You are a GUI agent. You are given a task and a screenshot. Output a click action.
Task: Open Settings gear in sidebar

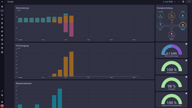2,95
